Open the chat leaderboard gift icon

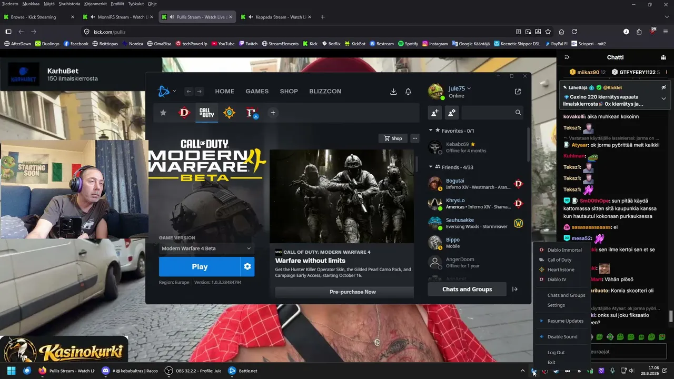point(663,57)
